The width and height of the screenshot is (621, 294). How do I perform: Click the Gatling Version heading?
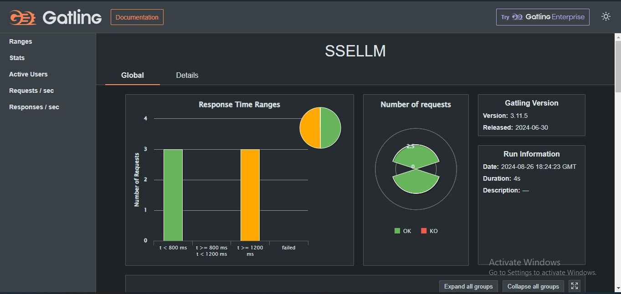(531, 103)
